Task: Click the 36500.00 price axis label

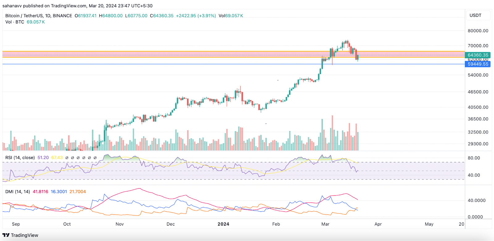Action: [x=478, y=119]
